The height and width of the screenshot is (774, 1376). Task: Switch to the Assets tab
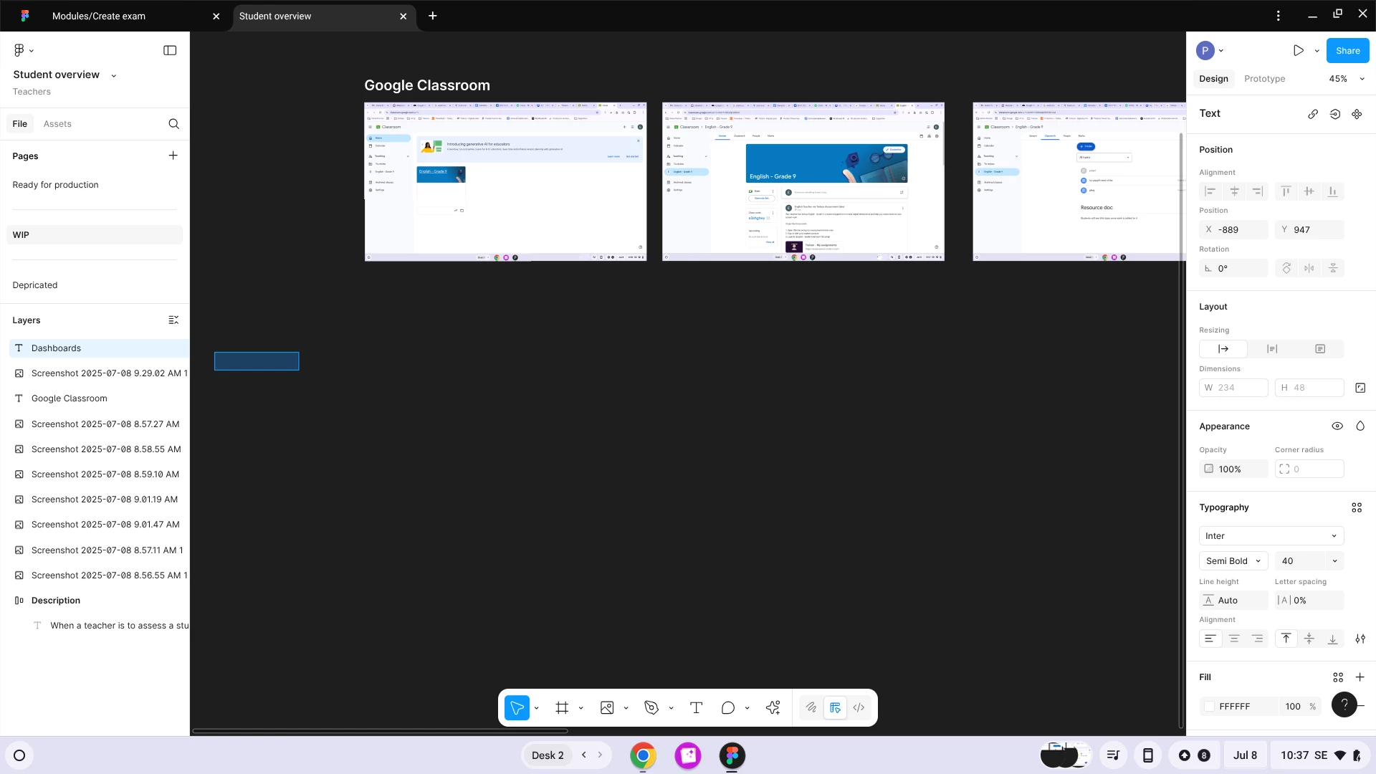tap(57, 124)
